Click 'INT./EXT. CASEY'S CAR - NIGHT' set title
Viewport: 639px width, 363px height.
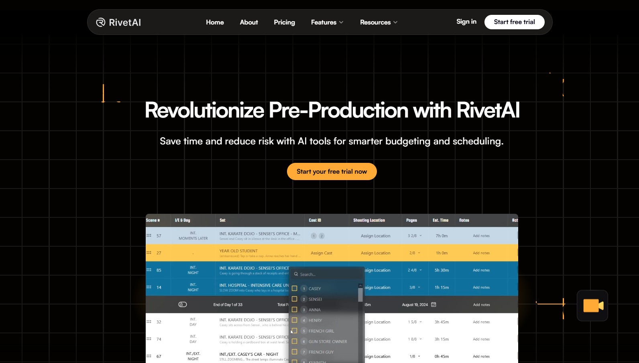(249, 354)
